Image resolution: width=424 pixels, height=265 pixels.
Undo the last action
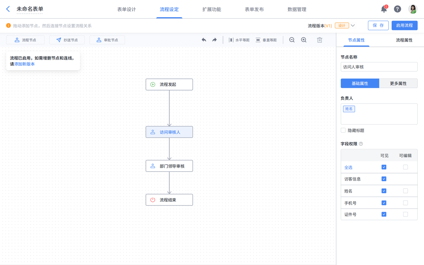204,40
